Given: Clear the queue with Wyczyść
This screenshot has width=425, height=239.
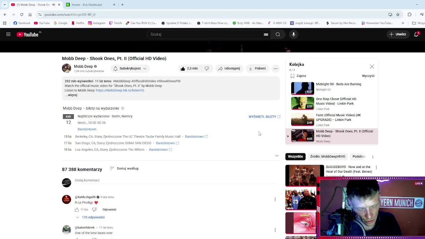Looking at the screenshot, I should 368,76.
